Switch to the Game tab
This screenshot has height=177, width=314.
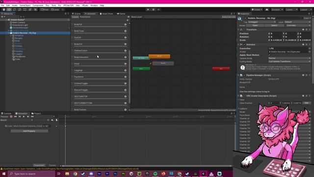point(121,14)
